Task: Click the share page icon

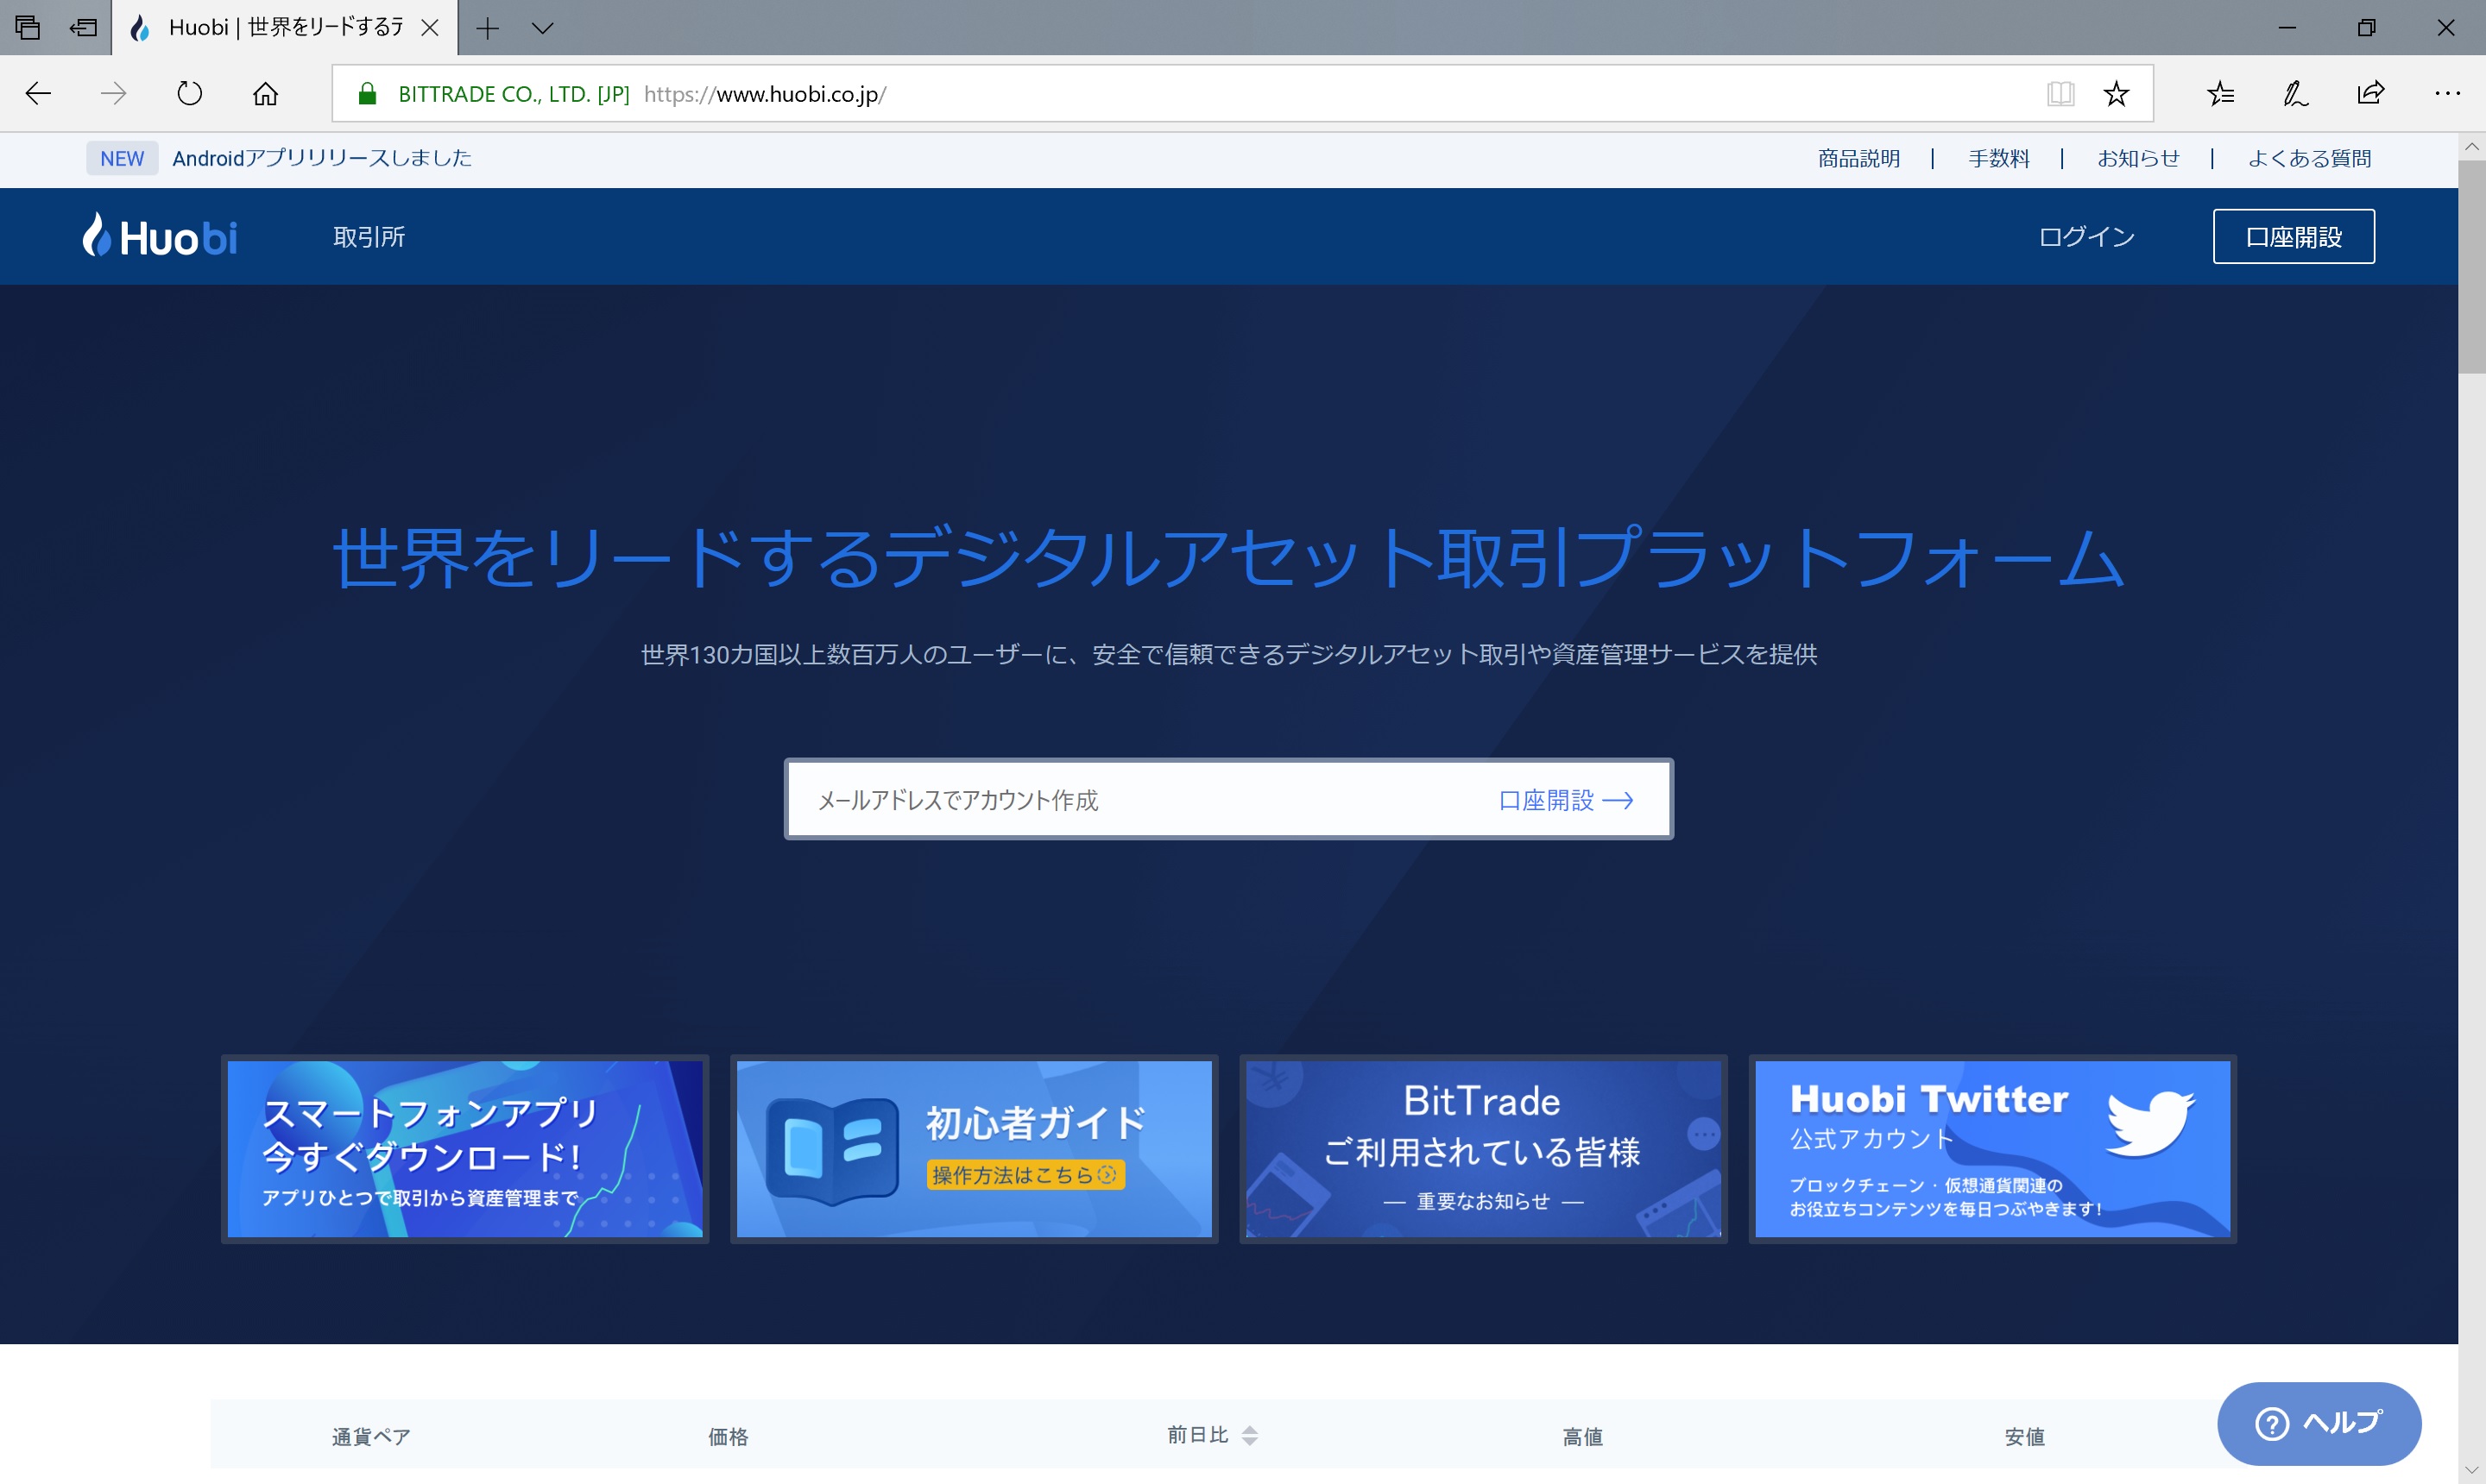Action: (x=2370, y=94)
